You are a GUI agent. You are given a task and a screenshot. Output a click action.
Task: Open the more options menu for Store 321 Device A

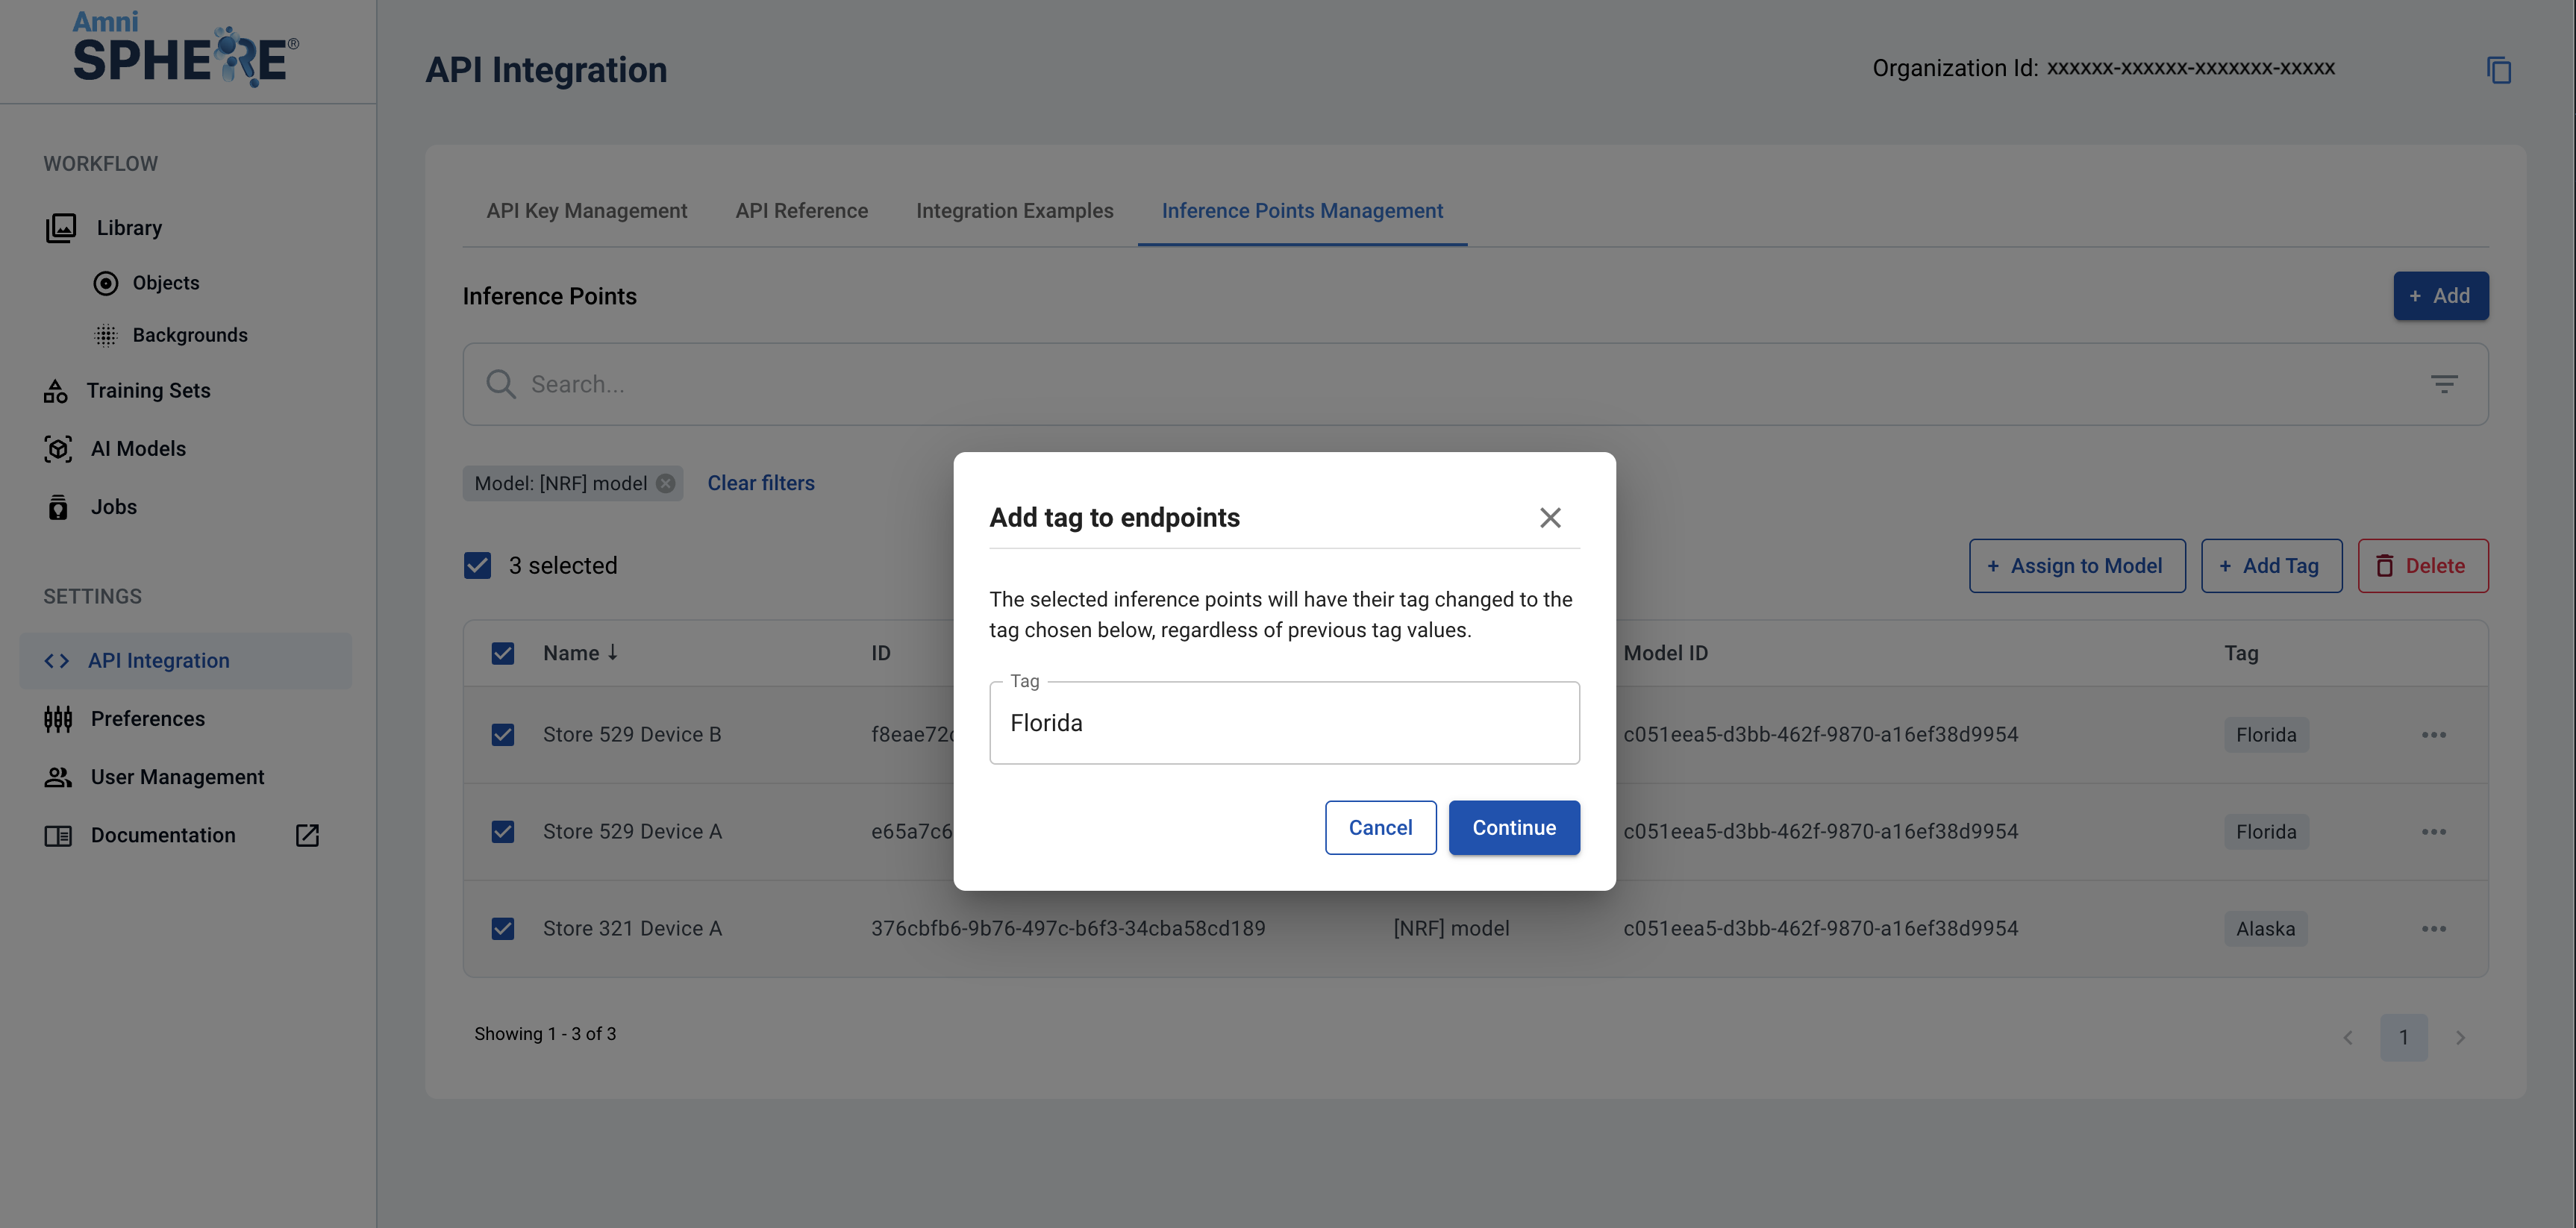click(2433, 929)
